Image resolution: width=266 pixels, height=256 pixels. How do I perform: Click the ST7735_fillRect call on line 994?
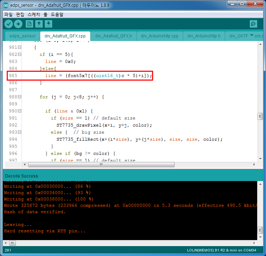pyautogui.click(x=139, y=139)
